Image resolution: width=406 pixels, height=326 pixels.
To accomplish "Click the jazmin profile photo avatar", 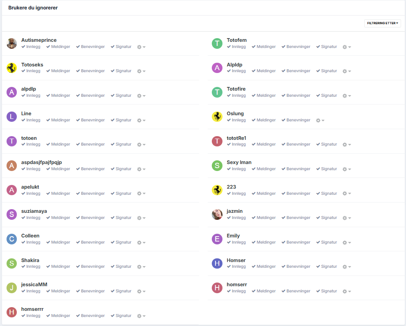I will [x=217, y=214].
